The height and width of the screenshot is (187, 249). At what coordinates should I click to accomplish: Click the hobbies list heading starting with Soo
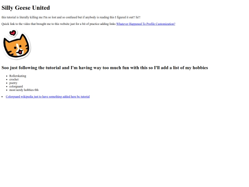[105, 68]
